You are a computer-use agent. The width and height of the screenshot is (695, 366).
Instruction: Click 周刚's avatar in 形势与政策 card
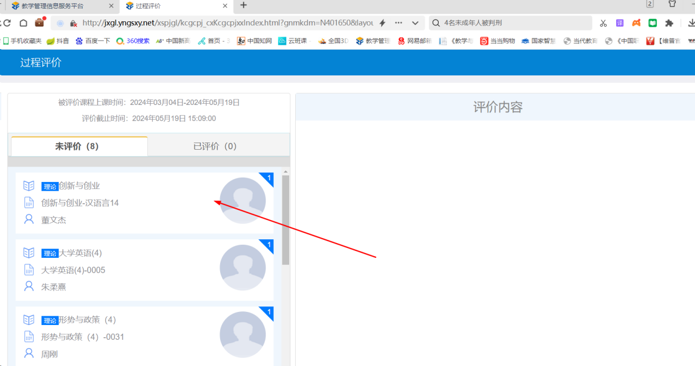243,334
